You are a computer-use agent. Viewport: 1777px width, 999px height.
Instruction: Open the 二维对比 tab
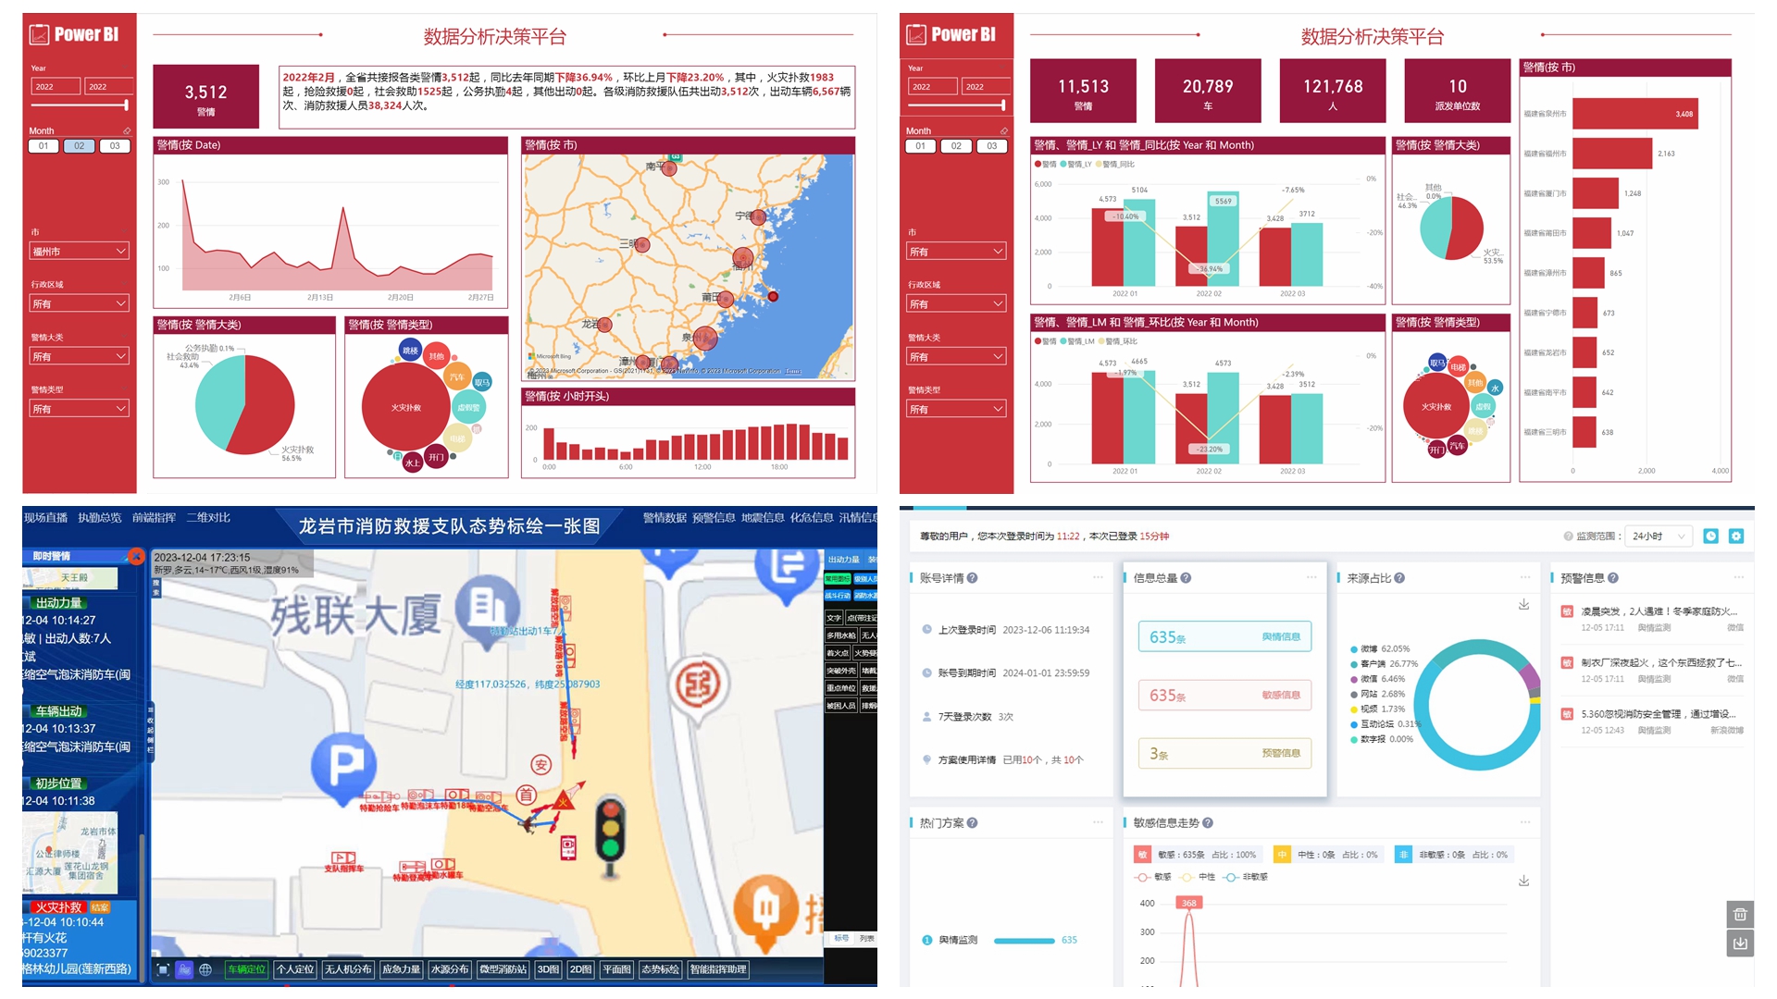tap(208, 518)
